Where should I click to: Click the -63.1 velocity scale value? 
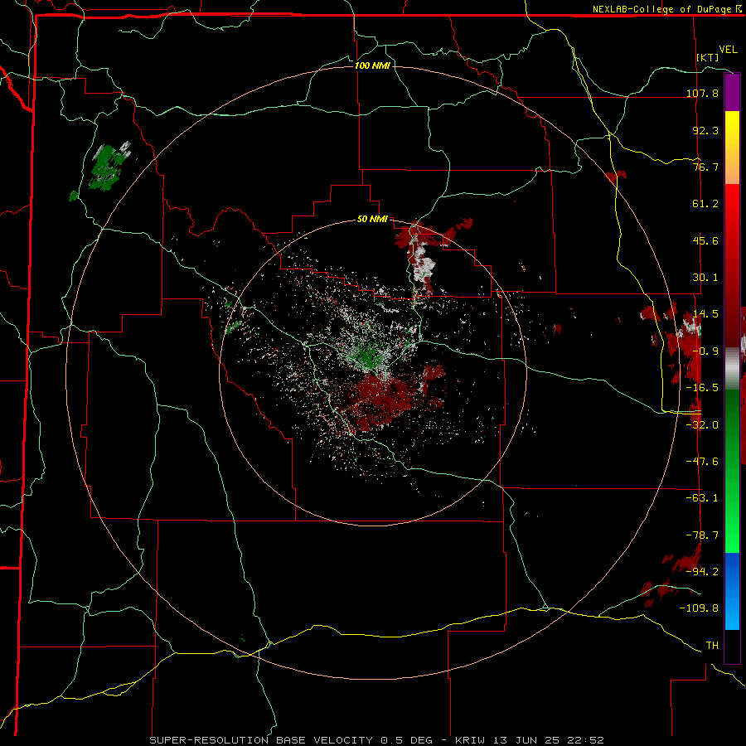pyautogui.click(x=702, y=498)
